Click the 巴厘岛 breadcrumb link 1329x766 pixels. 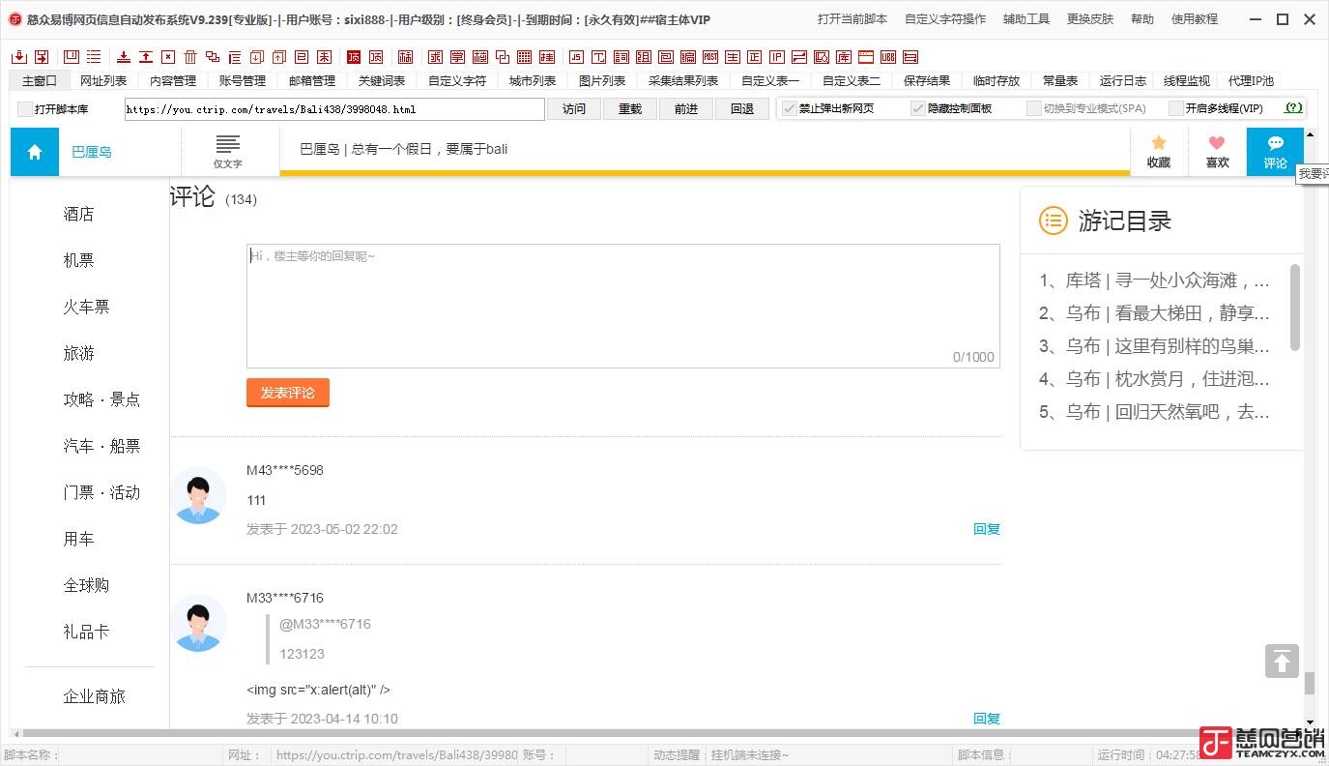click(92, 152)
